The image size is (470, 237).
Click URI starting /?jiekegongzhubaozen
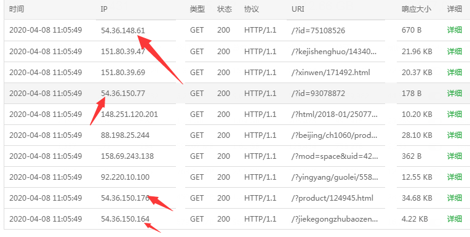pyautogui.click(x=335, y=219)
